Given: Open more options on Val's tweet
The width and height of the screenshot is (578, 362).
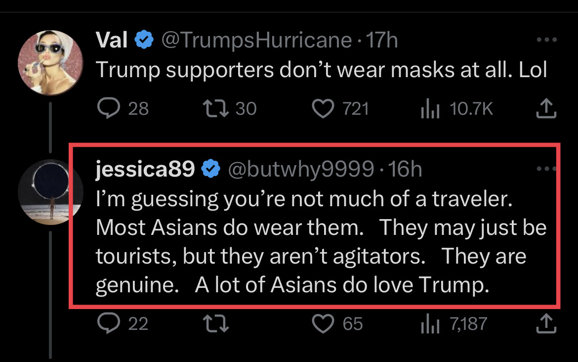Looking at the screenshot, I should 546,41.
